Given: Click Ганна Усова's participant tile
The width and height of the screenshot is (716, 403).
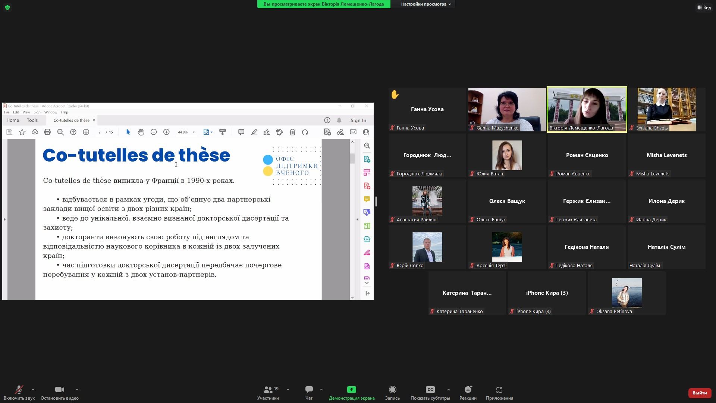Looking at the screenshot, I should coord(427,109).
